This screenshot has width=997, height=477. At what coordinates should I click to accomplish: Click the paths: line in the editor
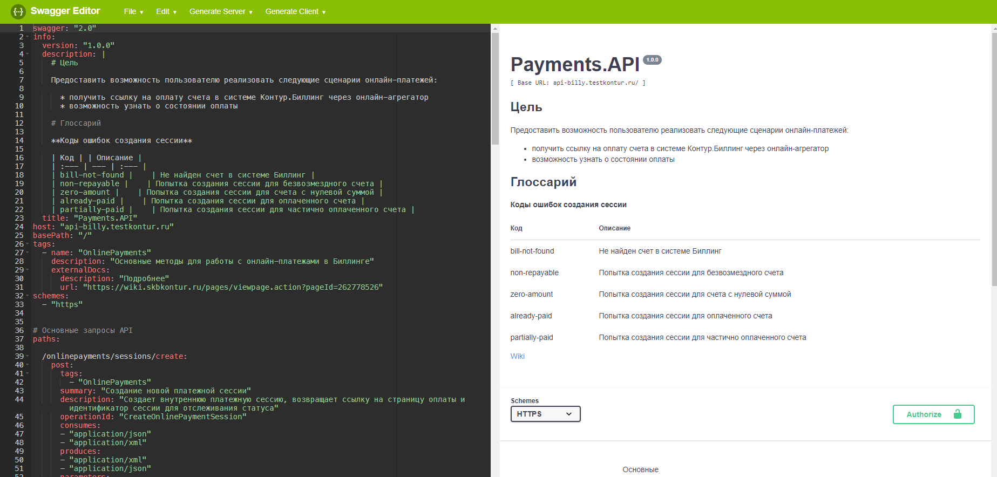[46, 339]
